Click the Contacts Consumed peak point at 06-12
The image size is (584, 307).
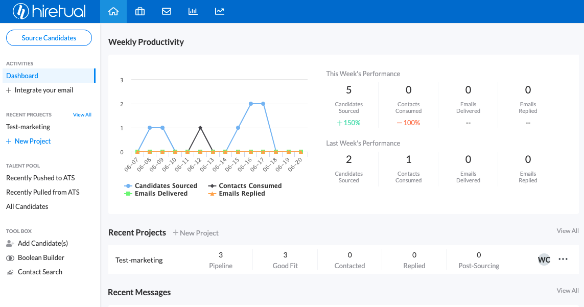(x=200, y=128)
